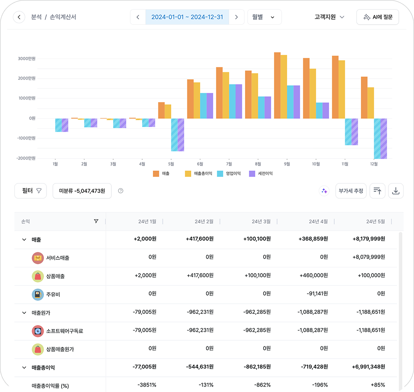Click the AI에 질문 button
The image size is (414, 392).
pyautogui.click(x=377, y=17)
